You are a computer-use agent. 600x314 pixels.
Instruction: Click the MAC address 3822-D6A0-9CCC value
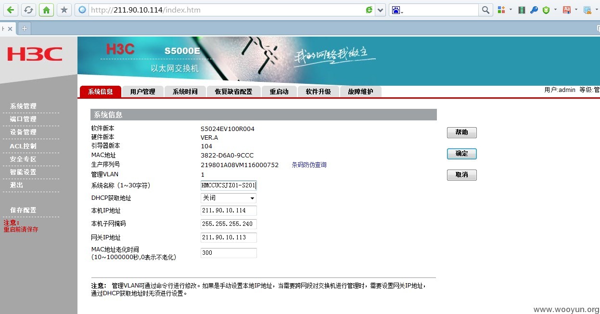coord(227,156)
